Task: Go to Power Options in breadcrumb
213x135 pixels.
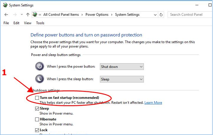Action: point(97,15)
